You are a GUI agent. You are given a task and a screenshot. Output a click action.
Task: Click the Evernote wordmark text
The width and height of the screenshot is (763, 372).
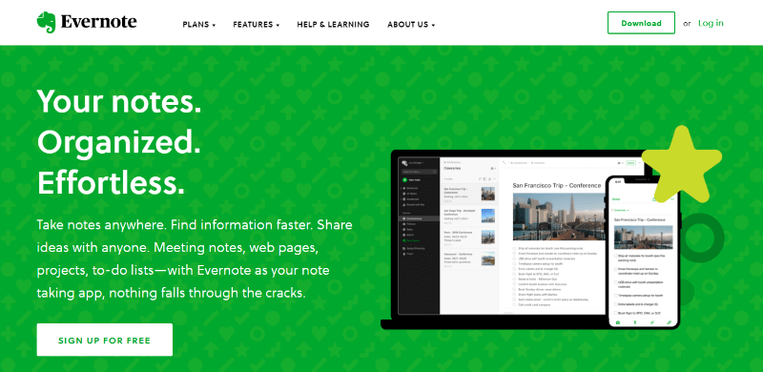(x=99, y=22)
